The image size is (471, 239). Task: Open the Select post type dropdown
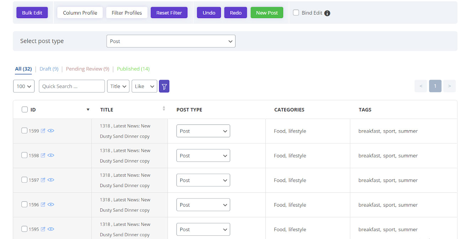(171, 41)
